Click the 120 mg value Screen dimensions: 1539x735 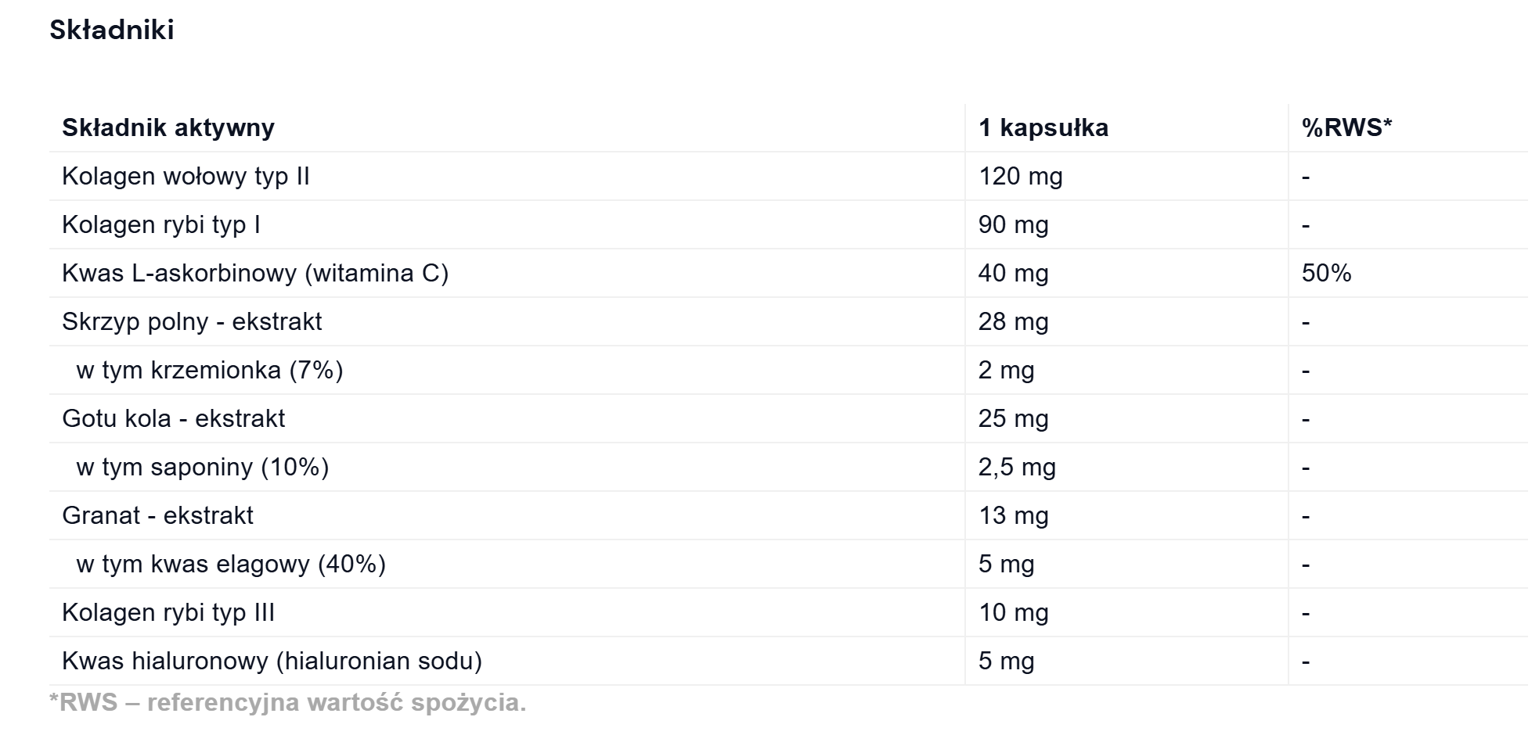point(1020,176)
